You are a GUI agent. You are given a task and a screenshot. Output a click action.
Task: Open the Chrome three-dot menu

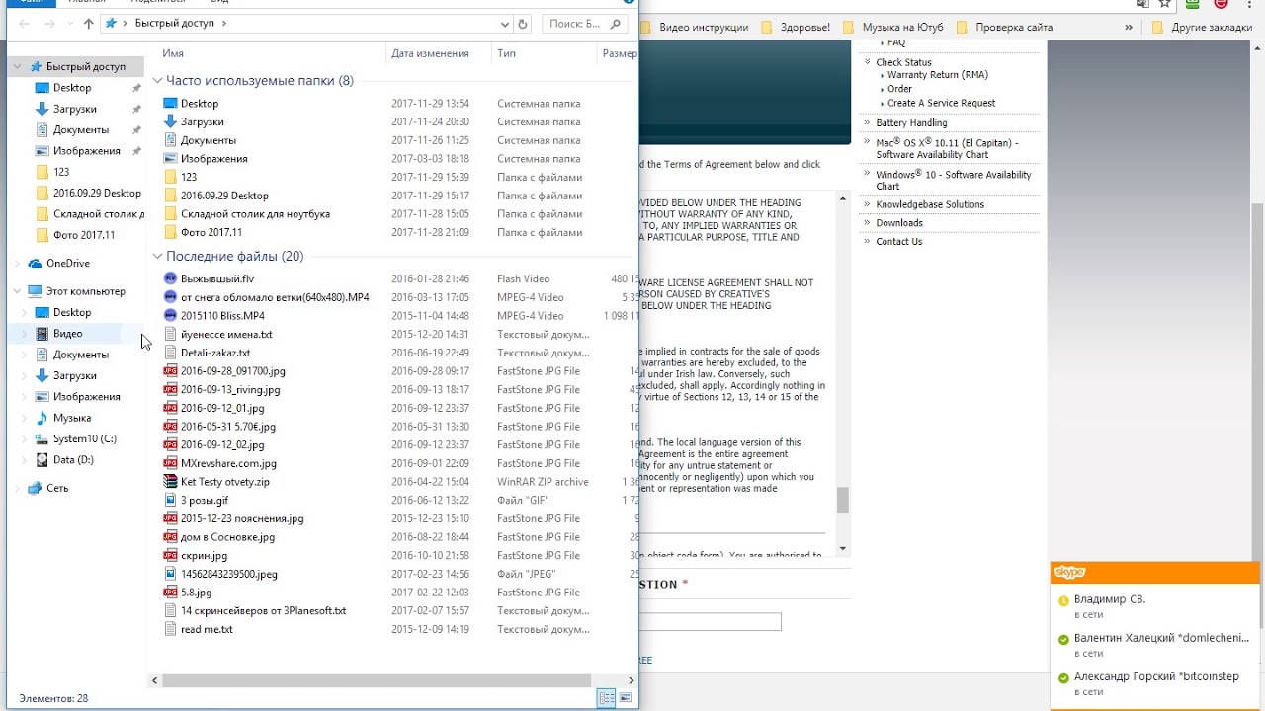click(x=1248, y=4)
